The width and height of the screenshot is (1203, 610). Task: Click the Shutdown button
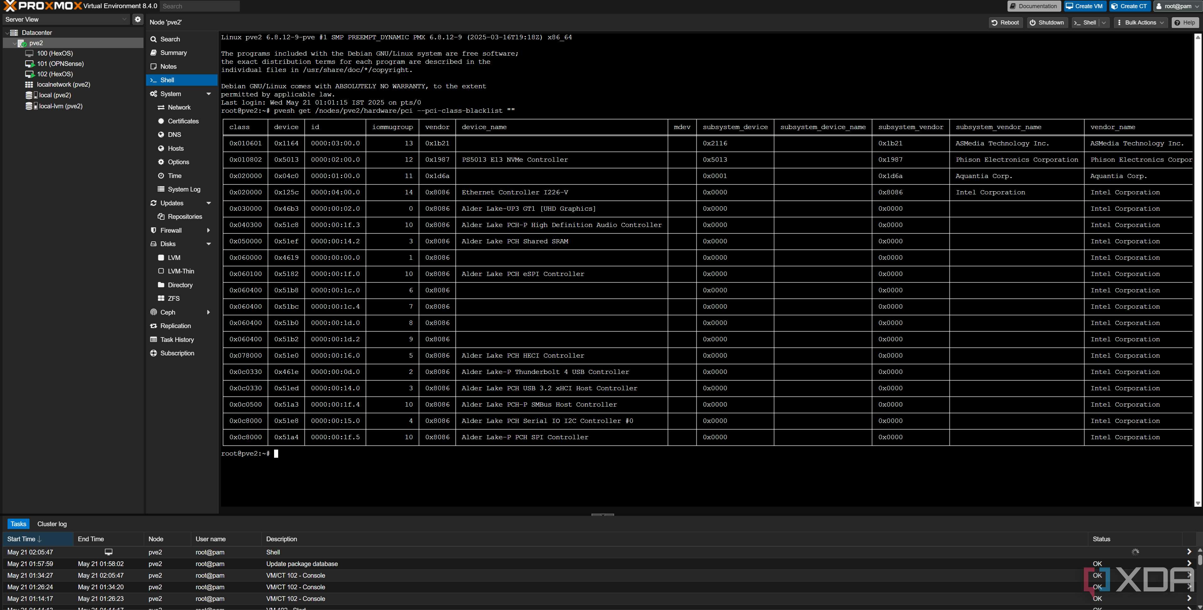point(1048,22)
